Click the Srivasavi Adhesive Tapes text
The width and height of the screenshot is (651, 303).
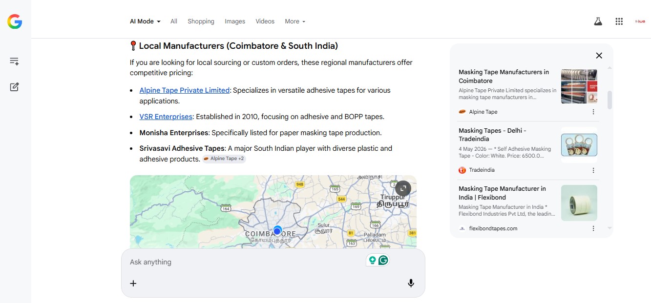pyautogui.click(x=182, y=148)
